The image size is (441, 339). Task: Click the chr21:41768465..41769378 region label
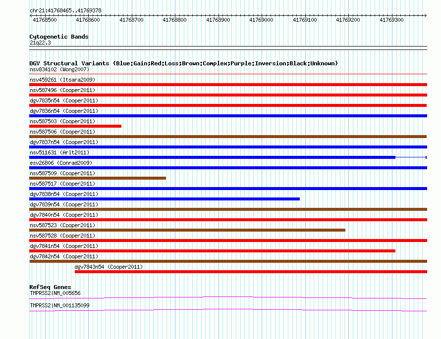tap(65, 10)
